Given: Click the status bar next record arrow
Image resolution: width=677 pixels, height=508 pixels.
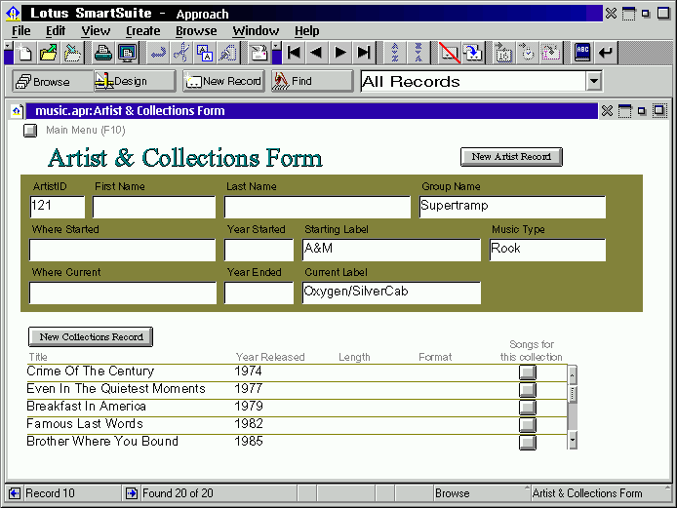Looking at the screenshot, I should click(x=132, y=493).
